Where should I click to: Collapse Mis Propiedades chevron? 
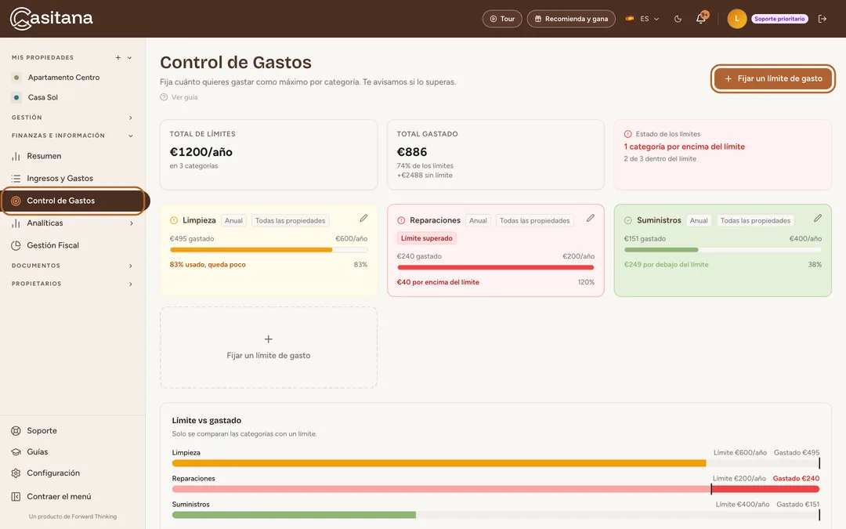(x=129, y=57)
